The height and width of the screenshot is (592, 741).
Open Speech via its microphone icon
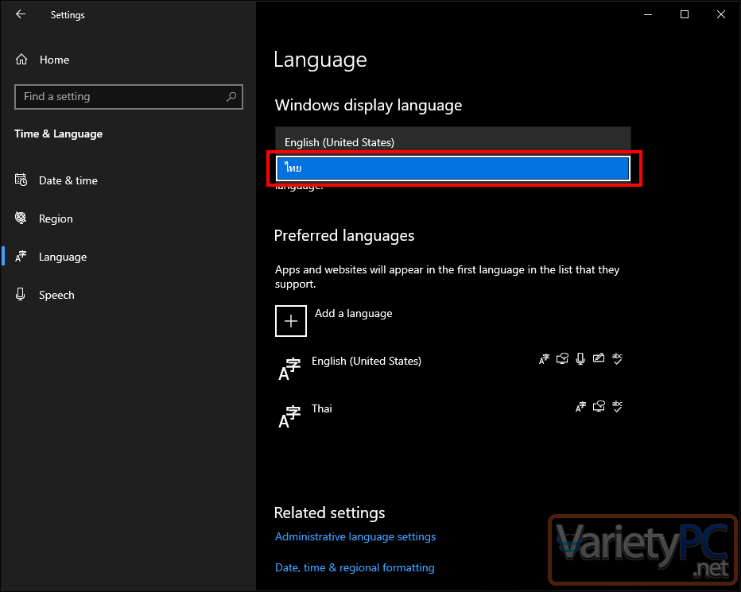click(x=21, y=294)
